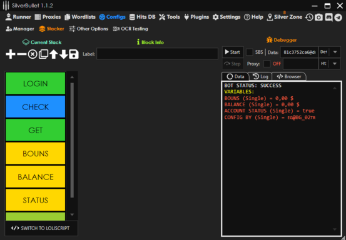Toggle the SBS checkbox

pyautogui.click(x=250, y=52)
